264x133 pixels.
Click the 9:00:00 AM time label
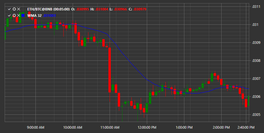[x=35, y=127]
